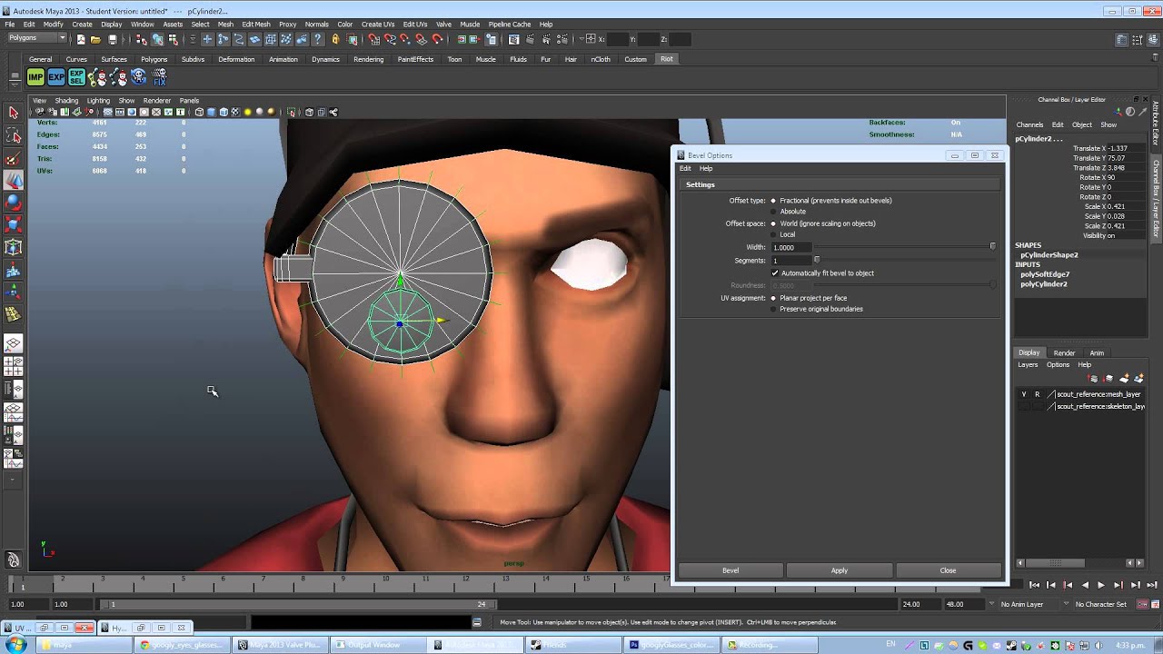The image size is (1163, 654).
Task: Switch to the Anim layer tab
Action: [1097, 352]
